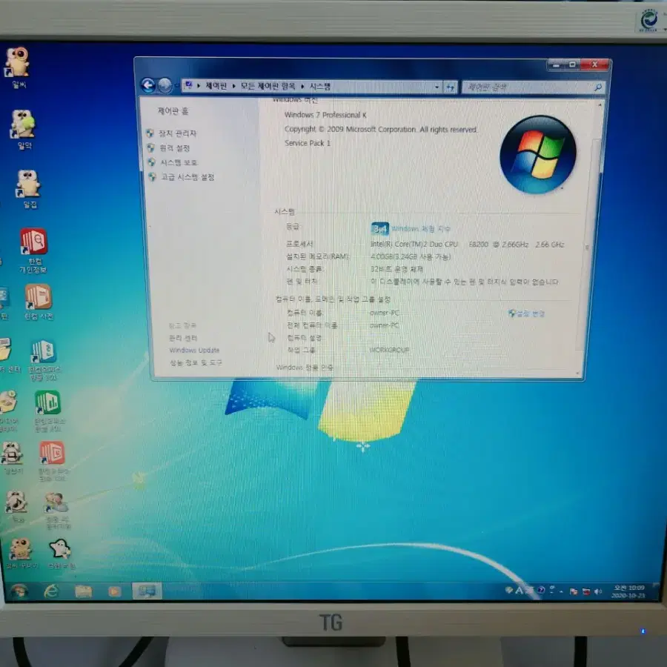Open the 알씨 desktop shortcut
This screenshot has width=667, height=667.
tap(19, 67)
